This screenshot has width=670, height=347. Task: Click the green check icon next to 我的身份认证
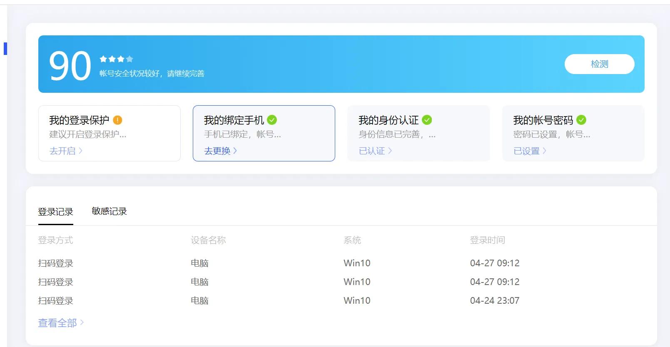coord(427,120)
